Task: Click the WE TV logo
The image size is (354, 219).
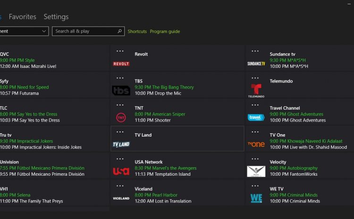Action: click(256, 198)
